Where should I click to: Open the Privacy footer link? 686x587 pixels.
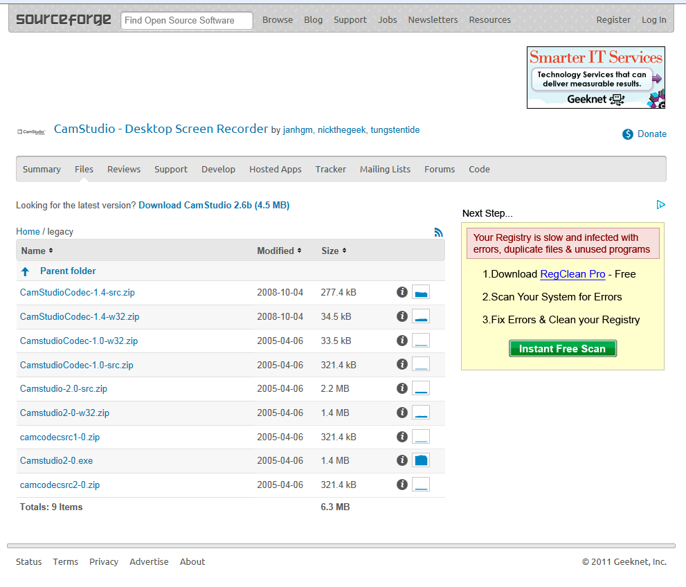point(104,561)
